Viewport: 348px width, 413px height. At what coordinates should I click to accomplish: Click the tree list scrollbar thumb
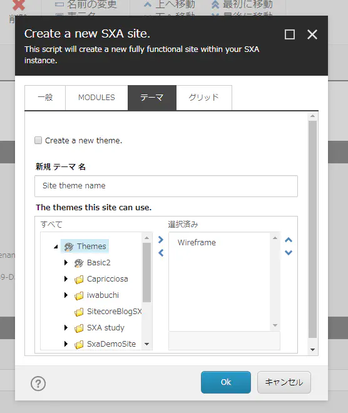[146, 272]
